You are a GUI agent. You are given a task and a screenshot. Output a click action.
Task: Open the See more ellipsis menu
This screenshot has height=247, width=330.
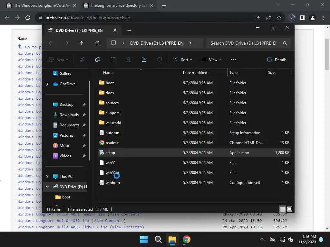pyautogui.click(x=233, y=59)
